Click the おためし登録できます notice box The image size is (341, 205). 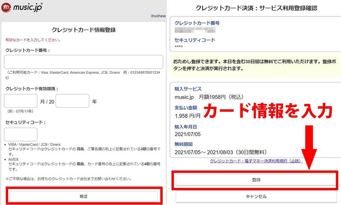[255, 65]
